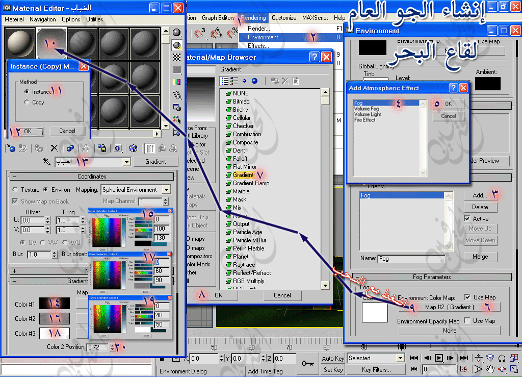
Task: Click Put Material to Scene icon
Action: coord(22,148)
